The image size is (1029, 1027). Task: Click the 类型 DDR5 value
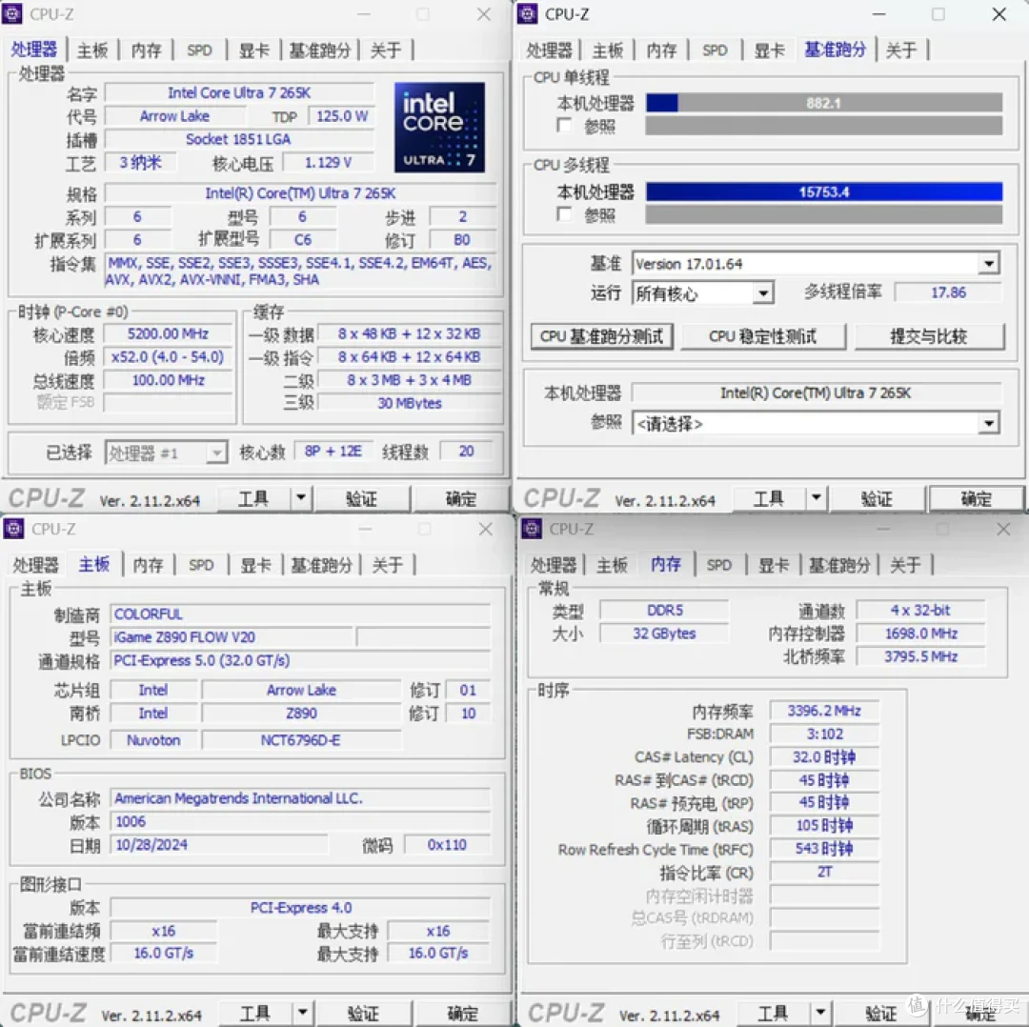(664, 611)
